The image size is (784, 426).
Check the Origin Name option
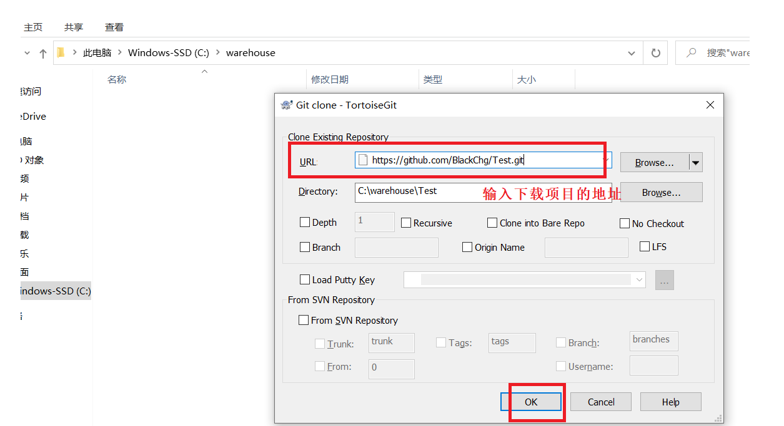[x=467, y=247]
